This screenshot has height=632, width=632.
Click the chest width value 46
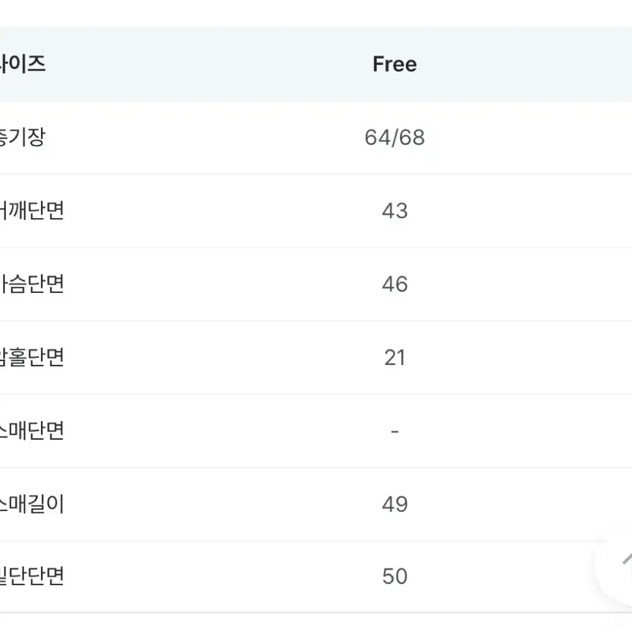pyautogui.click(x=395, y=284)
